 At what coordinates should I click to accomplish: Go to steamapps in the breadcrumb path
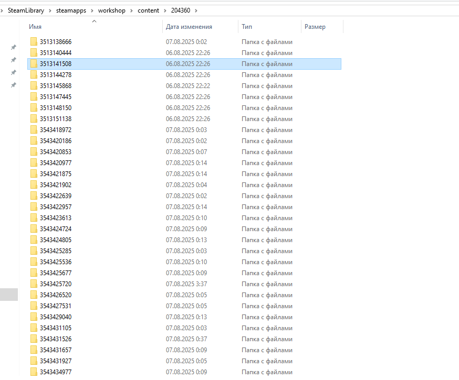[71, 10]
